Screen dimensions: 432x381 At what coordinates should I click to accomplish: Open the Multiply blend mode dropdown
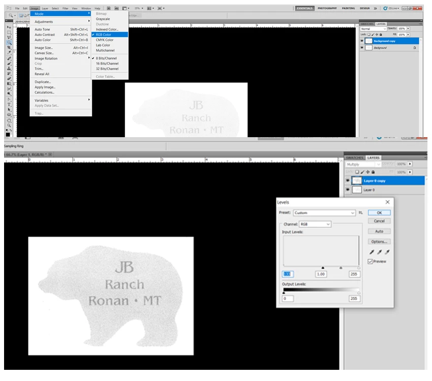(x=362, y=164)
